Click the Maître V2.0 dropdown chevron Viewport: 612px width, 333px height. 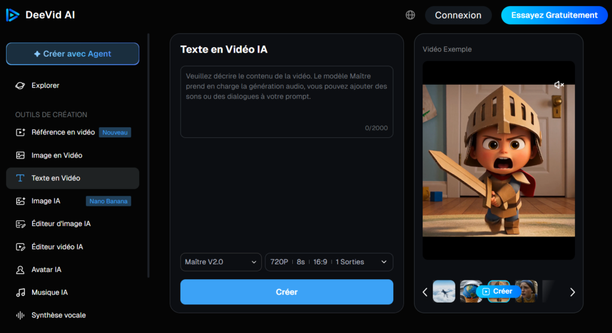[253, 262]
